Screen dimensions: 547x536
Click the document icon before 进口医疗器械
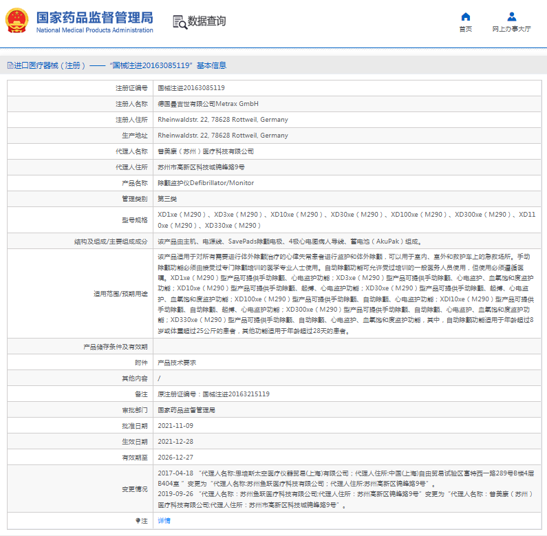[x=10, y=65]
